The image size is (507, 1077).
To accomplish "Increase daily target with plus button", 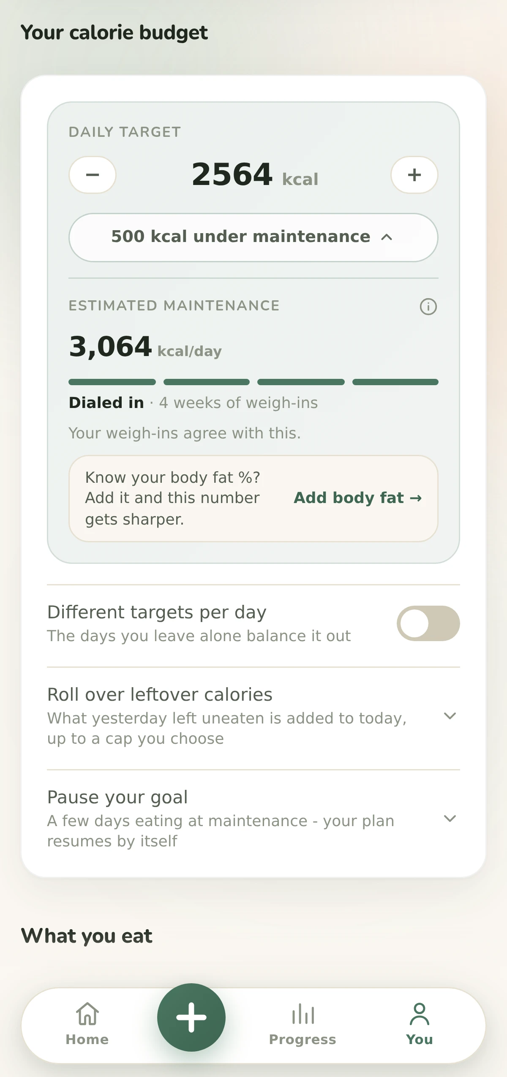I will pyautogui.click(x=414, y=175).
